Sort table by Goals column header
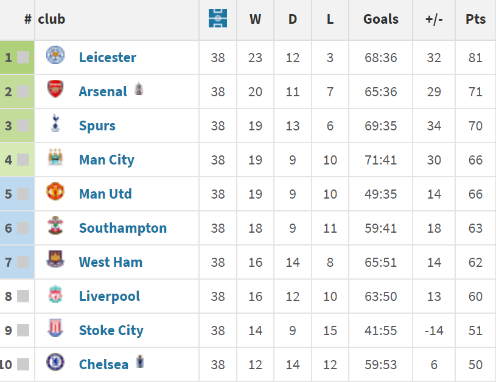 [380, 19]
